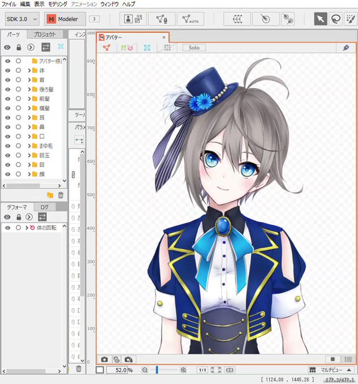Select the manual mesh edit tool

pos(162,19)
